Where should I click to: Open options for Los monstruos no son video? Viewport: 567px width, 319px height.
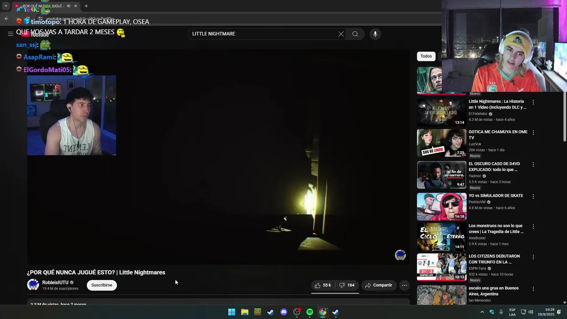click(533, 226)
